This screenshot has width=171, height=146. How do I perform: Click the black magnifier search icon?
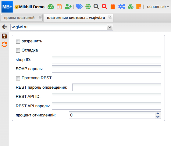96,6
